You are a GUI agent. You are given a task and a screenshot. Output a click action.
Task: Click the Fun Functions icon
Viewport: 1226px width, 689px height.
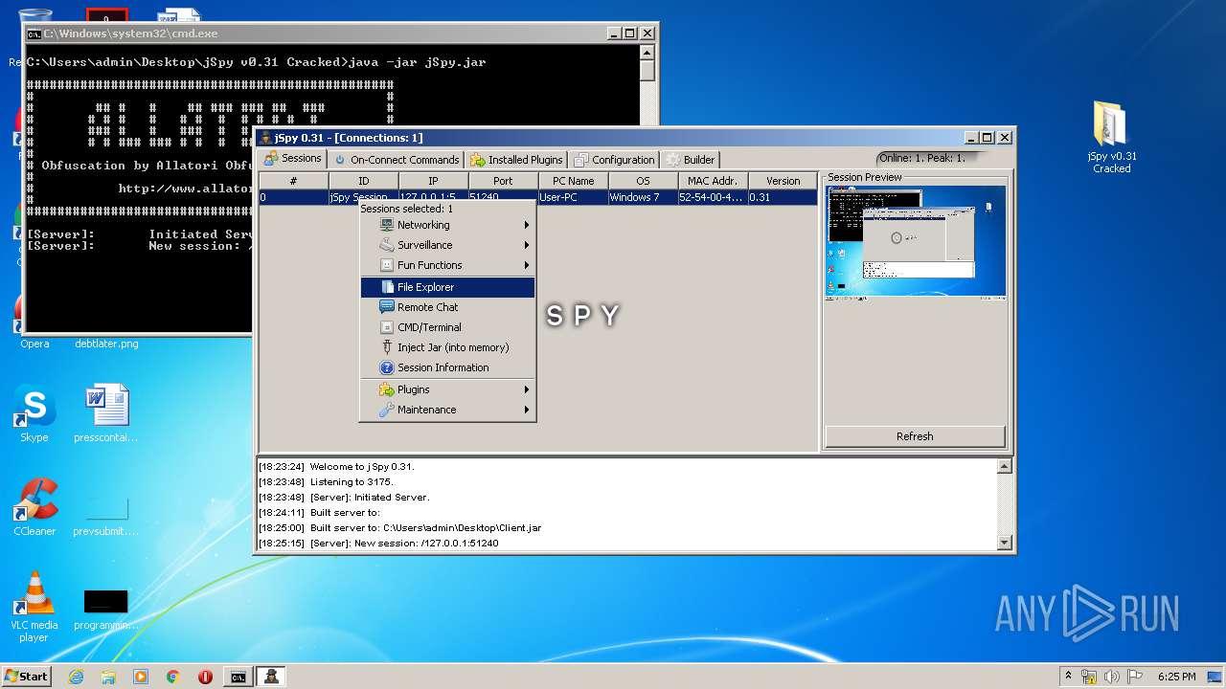(387, 265)
